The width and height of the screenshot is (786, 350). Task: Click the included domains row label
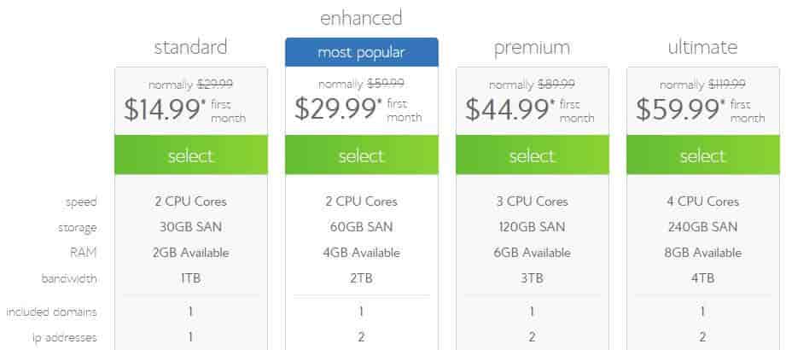coord(51,312)
